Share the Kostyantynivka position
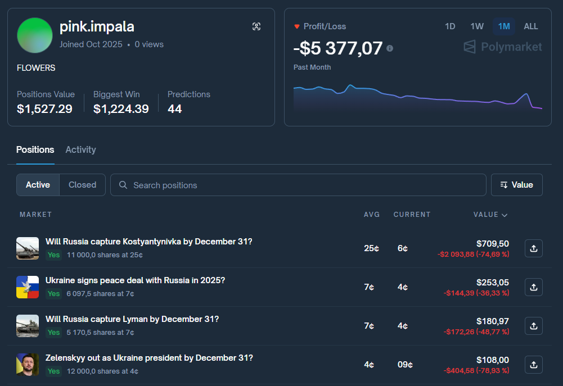 534,248
